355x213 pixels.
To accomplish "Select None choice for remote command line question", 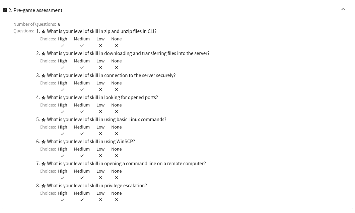I will tap(116, 171).
